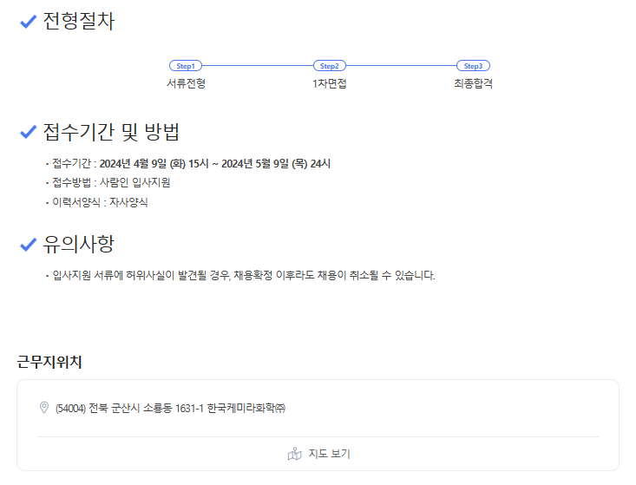
Task: Click the 유의사항 heading
Action: click(79, 244)
